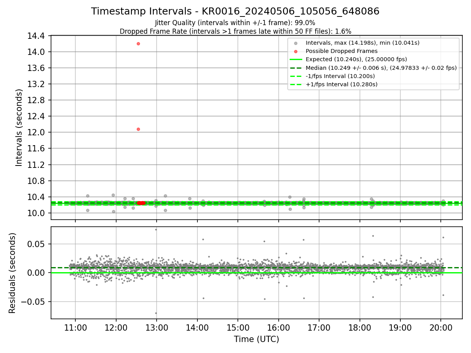Click the legend entry "Expected (10.240s), (25.00000 fps)"

pyautogui.click(x=356, y=60)
